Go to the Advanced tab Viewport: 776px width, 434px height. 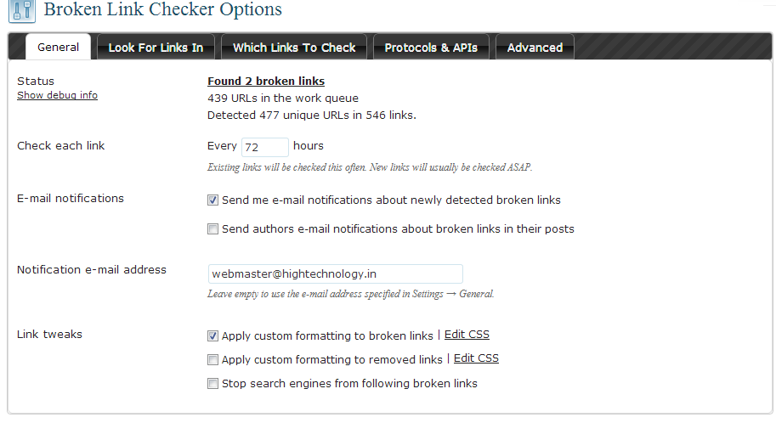(535, 48)
